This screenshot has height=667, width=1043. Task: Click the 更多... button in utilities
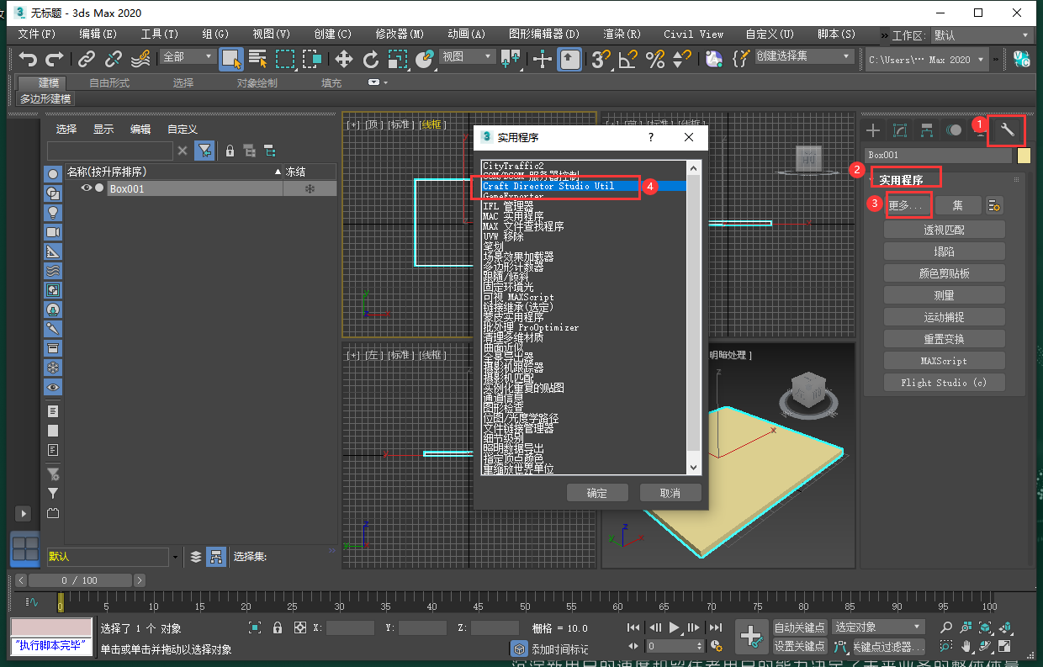coord(905,205)
